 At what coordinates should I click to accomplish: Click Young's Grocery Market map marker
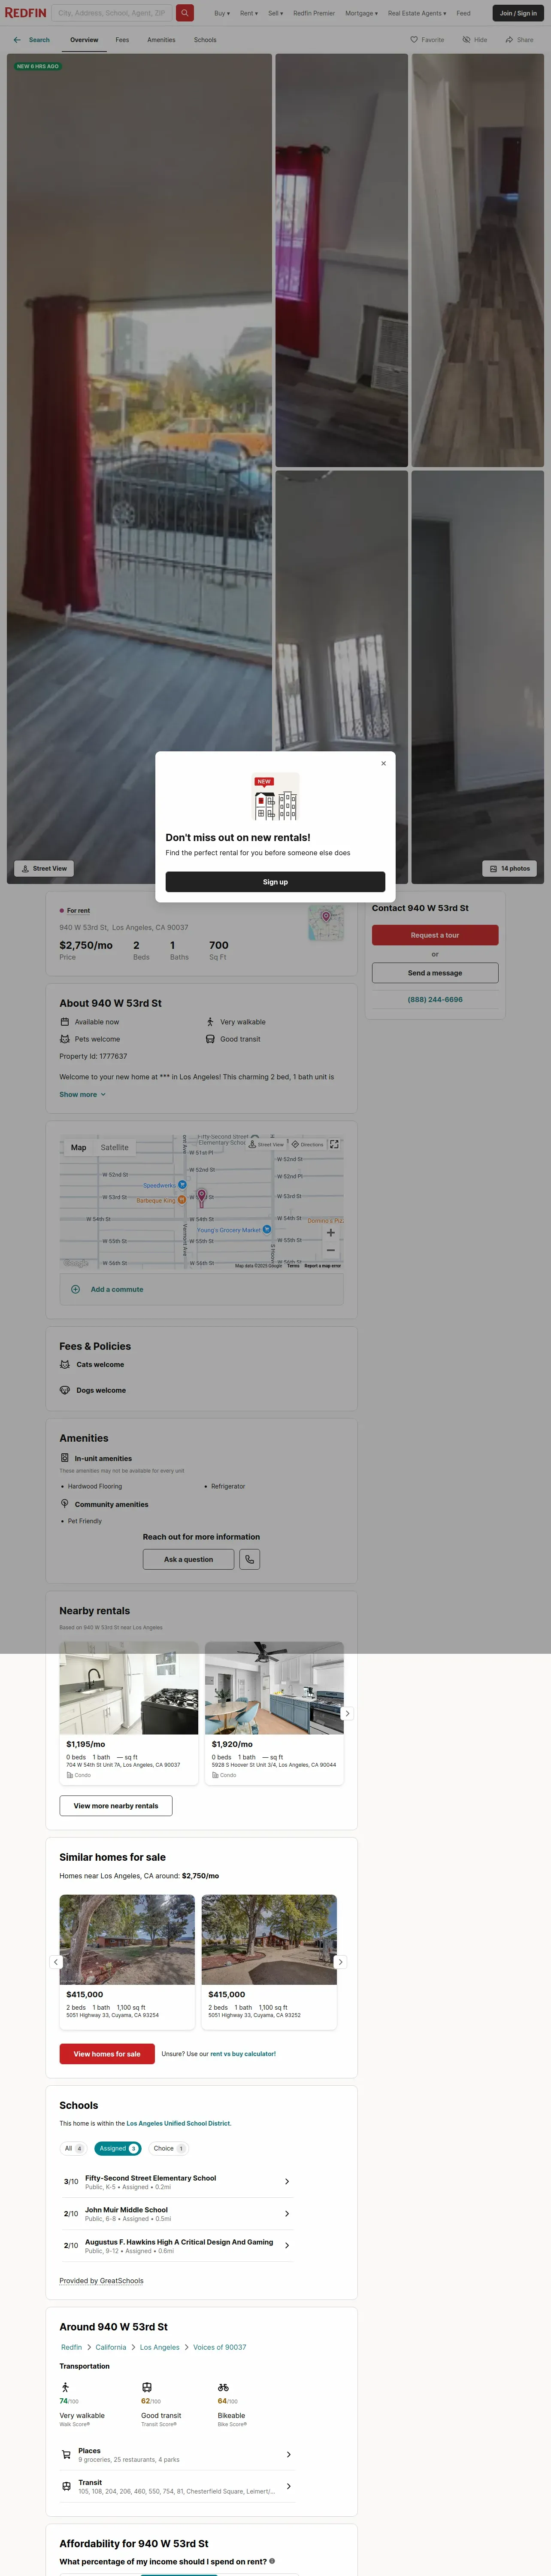coord(267,1230)
